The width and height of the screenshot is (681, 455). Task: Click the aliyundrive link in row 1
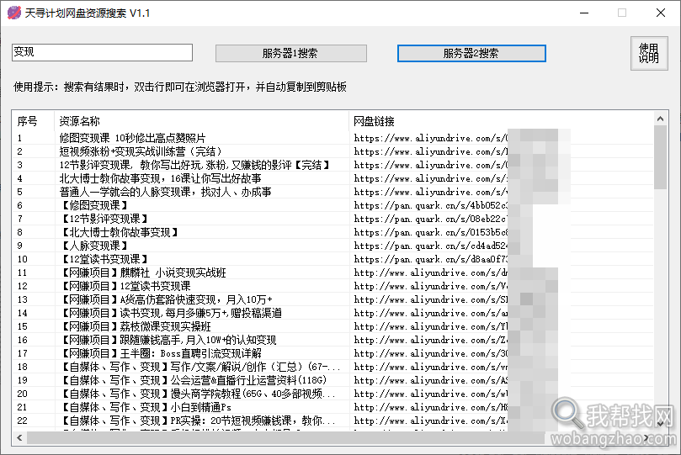coord(430,138)
